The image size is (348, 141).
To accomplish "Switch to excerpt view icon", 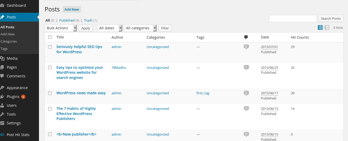I will point(327,28).
